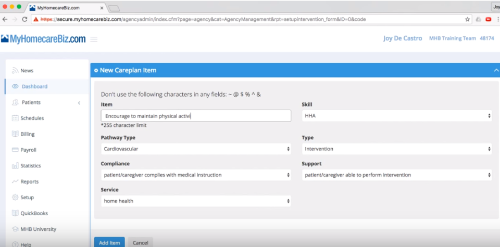Open the Pathway Type dropdown
Screen dimensions: 500x247
tap(196, 149)
